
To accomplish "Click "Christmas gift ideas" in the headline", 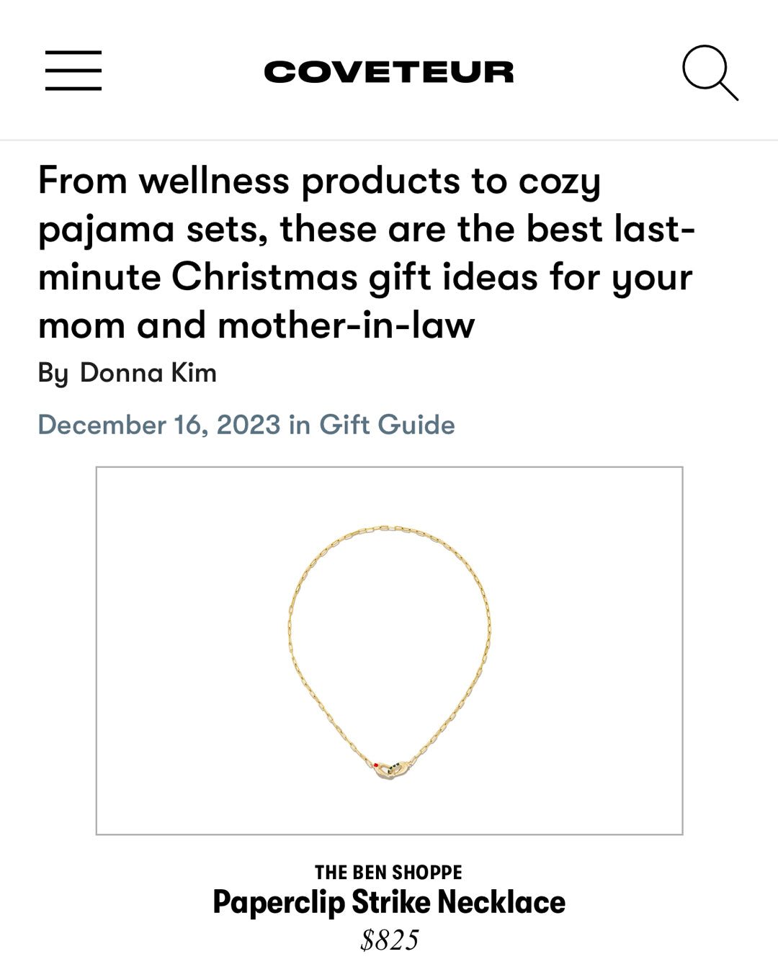I will (354, 277).
